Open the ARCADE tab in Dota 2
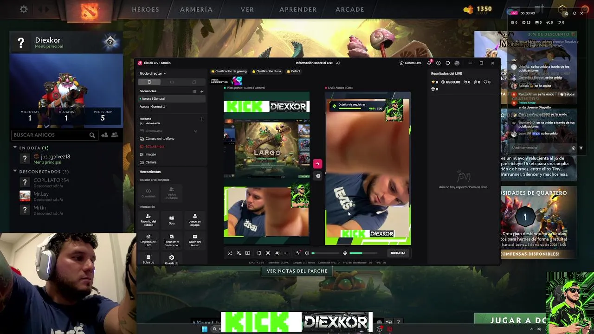This screenshot has width=594, height=334. point(350,9)
